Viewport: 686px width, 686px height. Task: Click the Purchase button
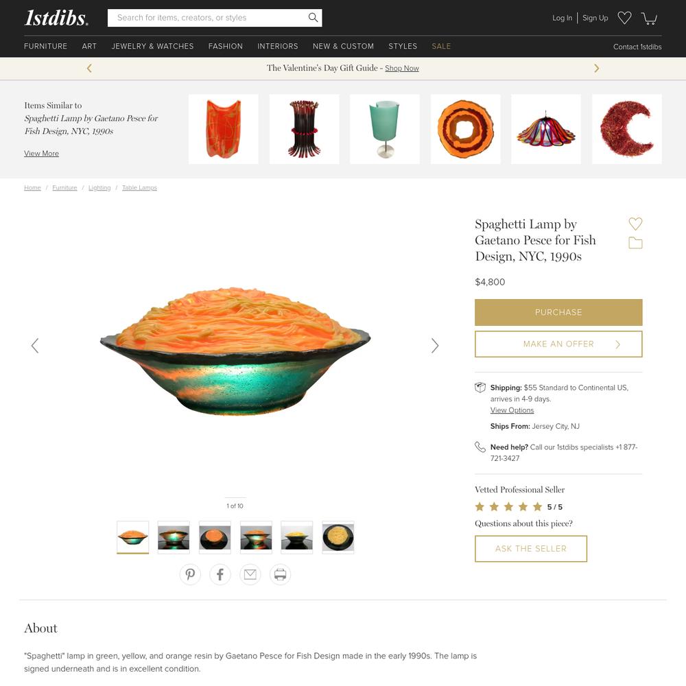pos(558,312)
